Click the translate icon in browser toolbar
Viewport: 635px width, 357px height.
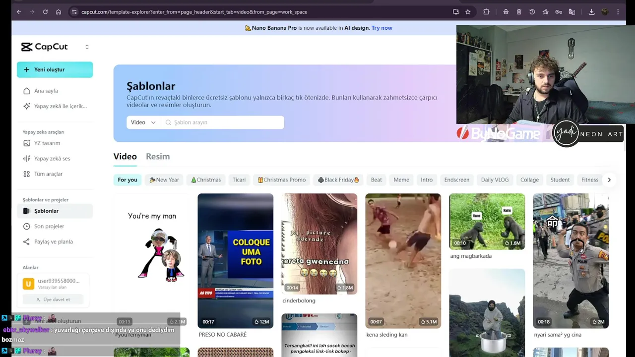pos(572,12)
